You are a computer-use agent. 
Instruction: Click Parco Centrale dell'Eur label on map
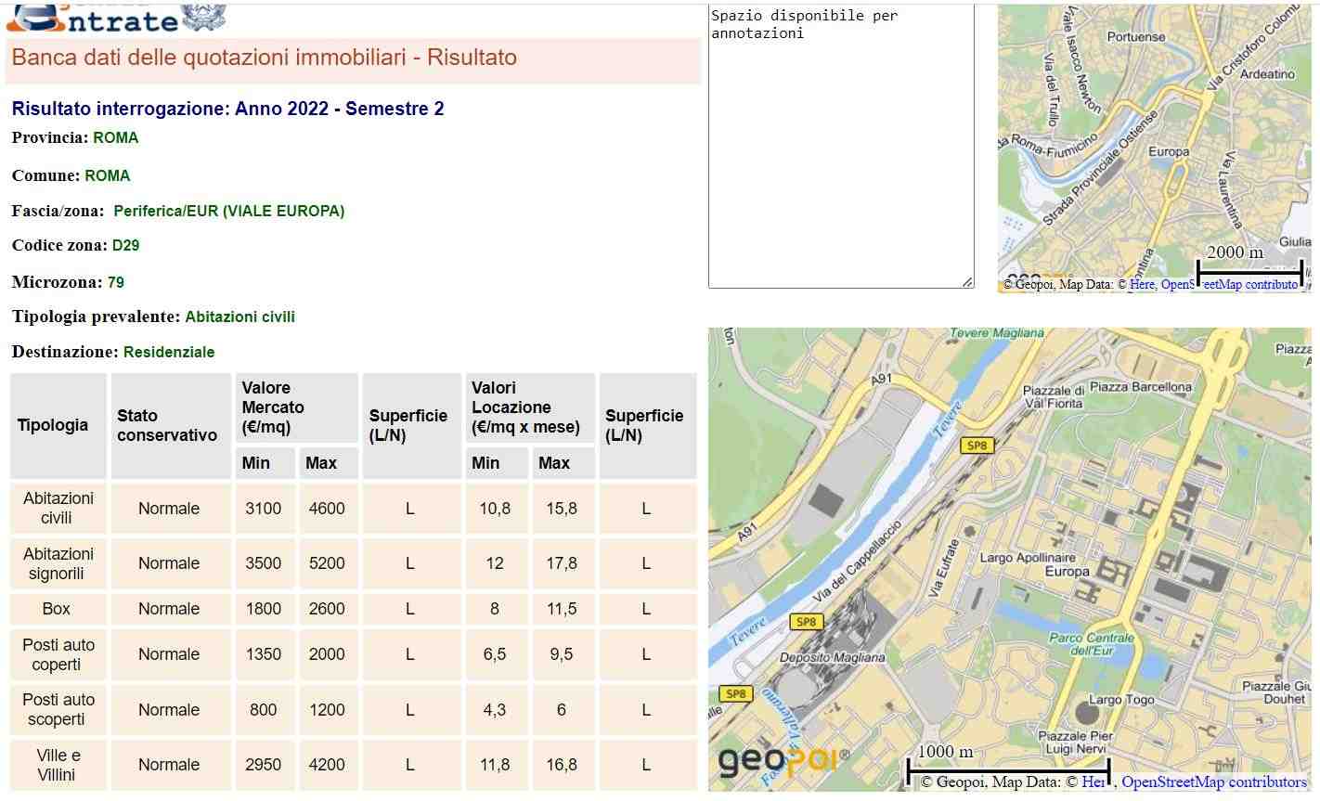click(x=1092, y=644)
